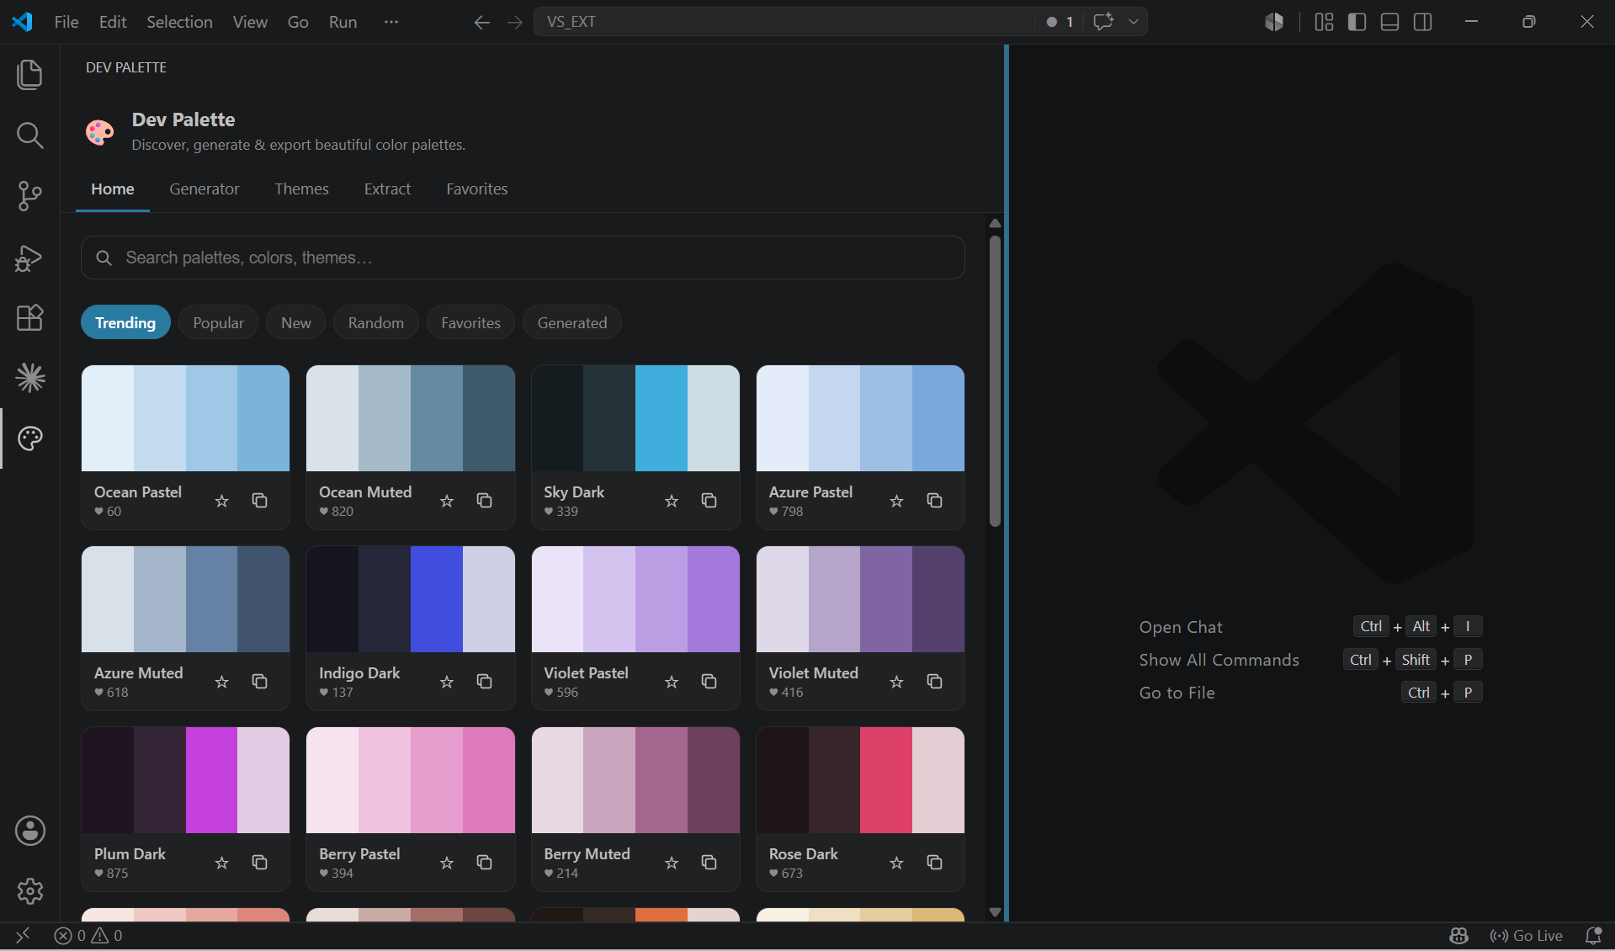Go back with the left arrow

(481, 22)
